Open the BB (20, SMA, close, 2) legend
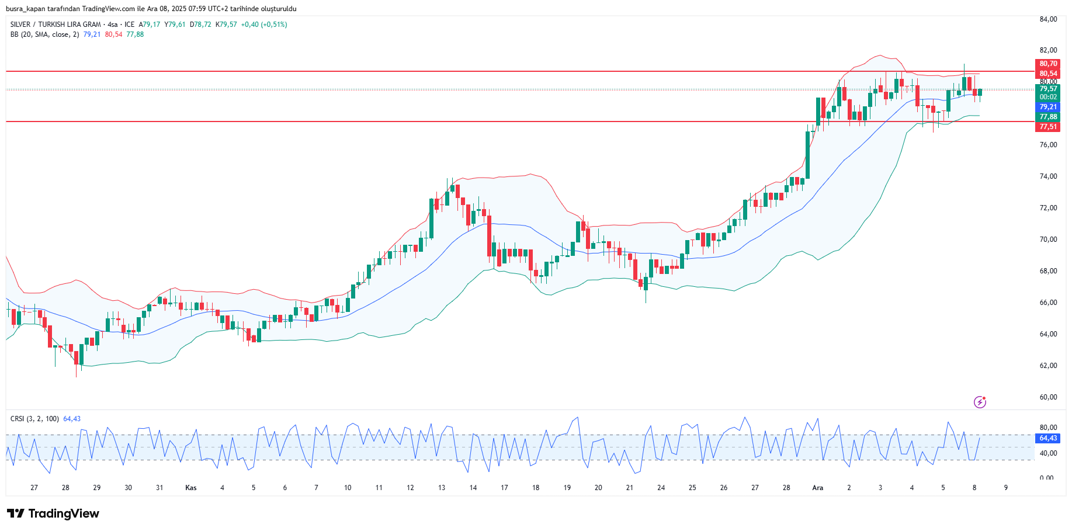 (x=44, y=34)
